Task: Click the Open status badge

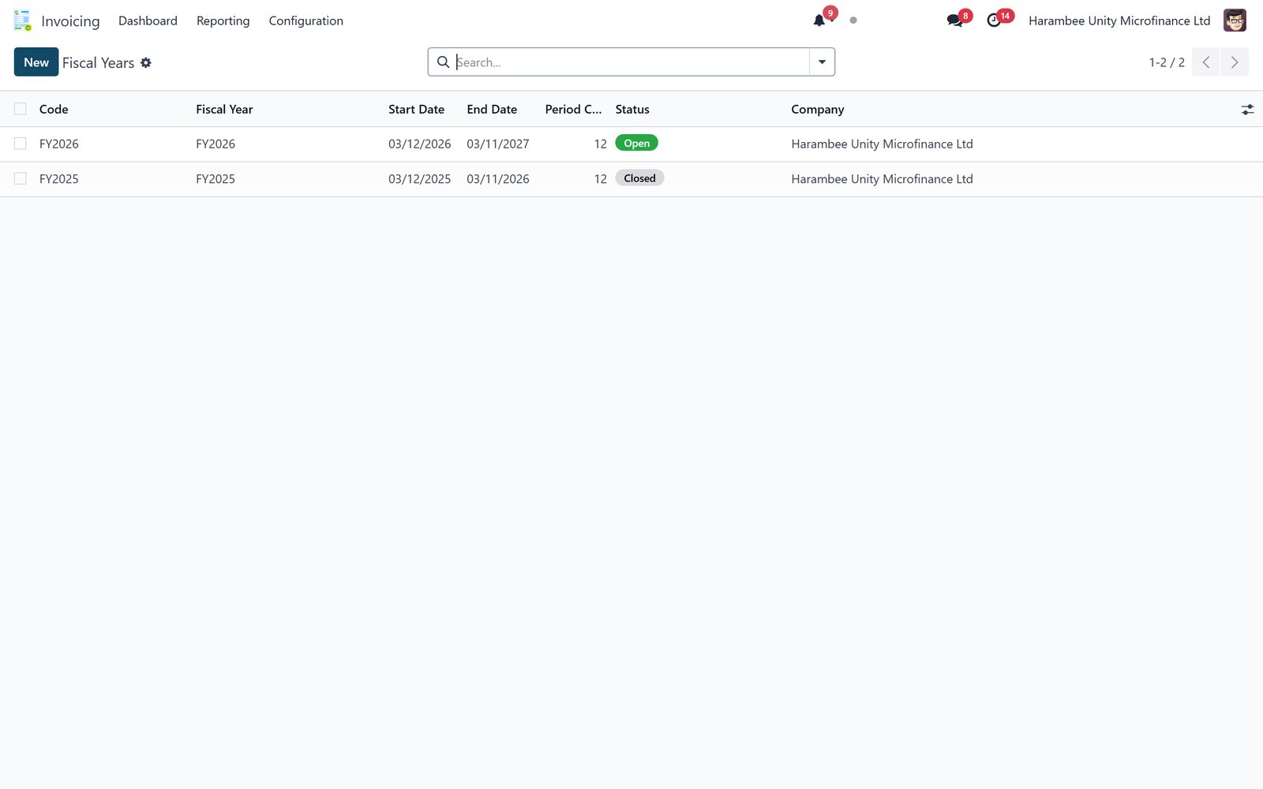Action: [x=636, y=143]
